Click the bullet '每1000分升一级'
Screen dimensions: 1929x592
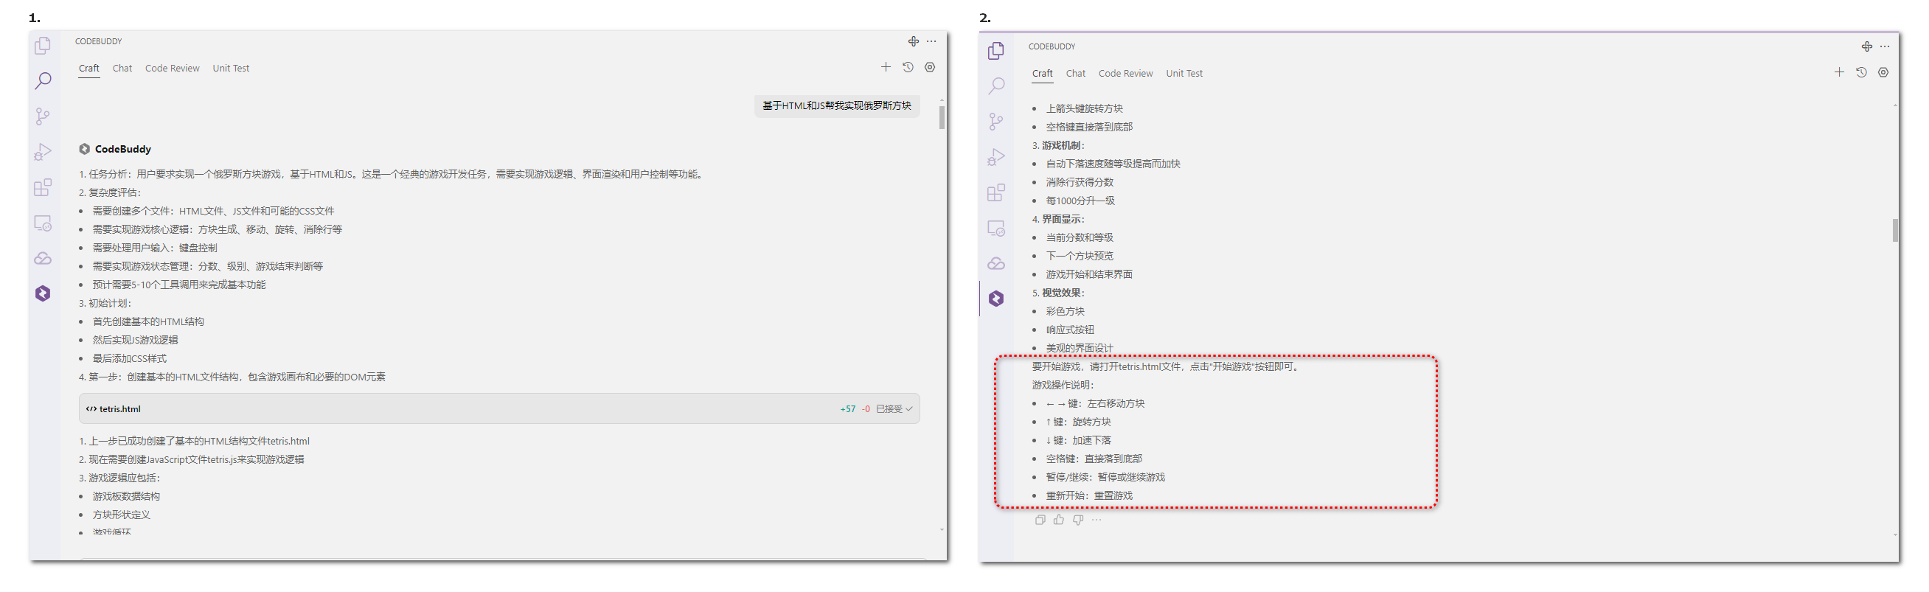coord(1080,201)
